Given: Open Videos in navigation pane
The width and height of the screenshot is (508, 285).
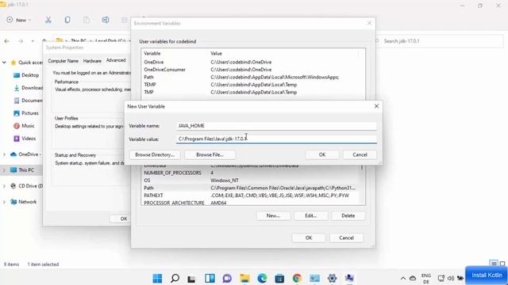Looking at the screenshot, I should pyautogui.click(x=25, y=139).
